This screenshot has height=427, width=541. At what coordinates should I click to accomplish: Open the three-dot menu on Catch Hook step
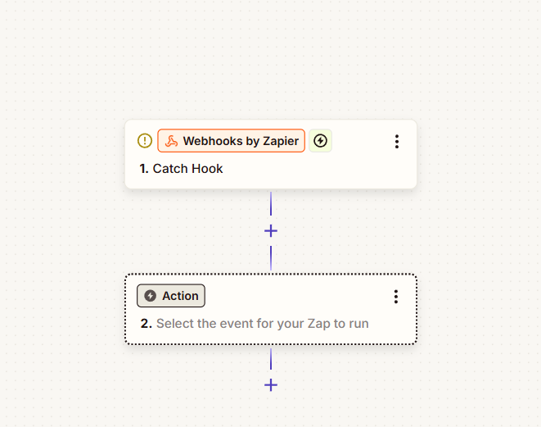pyautogui.click(x=397, y=142)
